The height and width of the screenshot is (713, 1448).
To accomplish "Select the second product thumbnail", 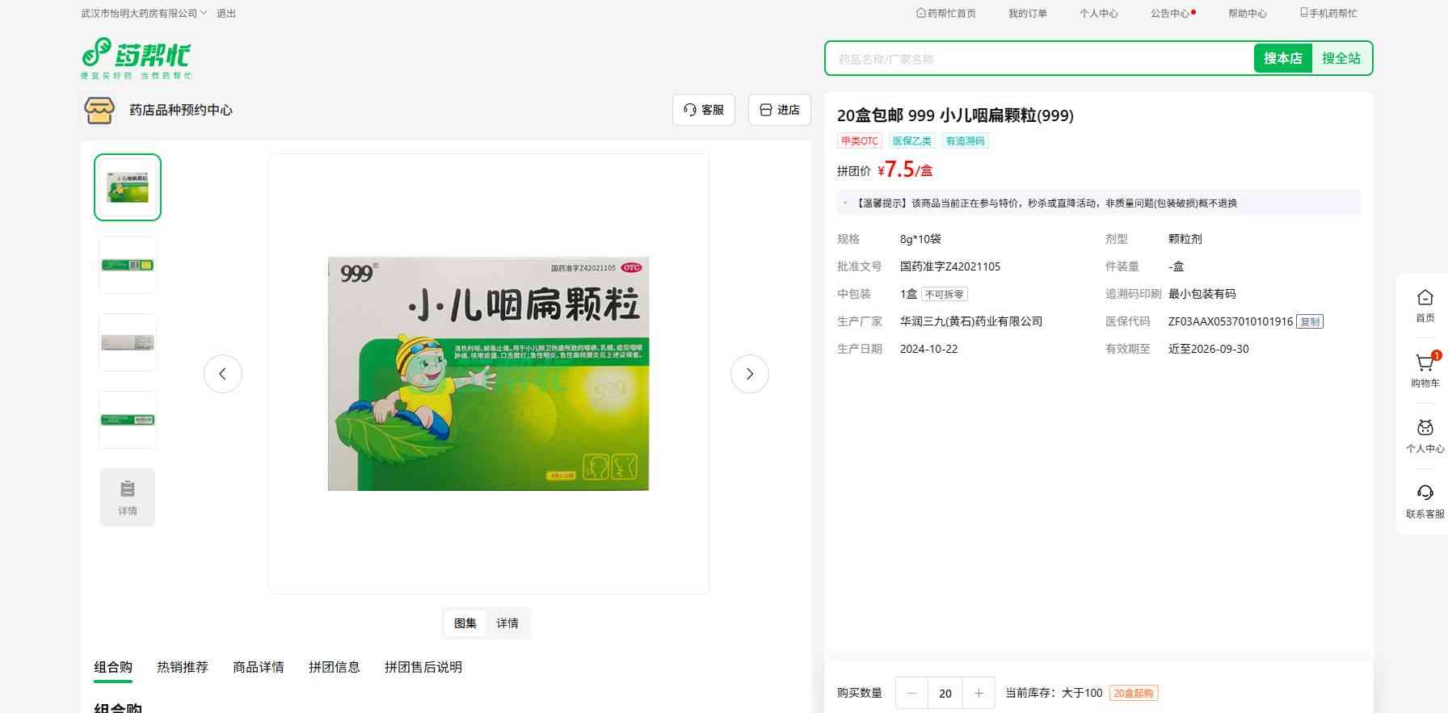I will (128, 265).
